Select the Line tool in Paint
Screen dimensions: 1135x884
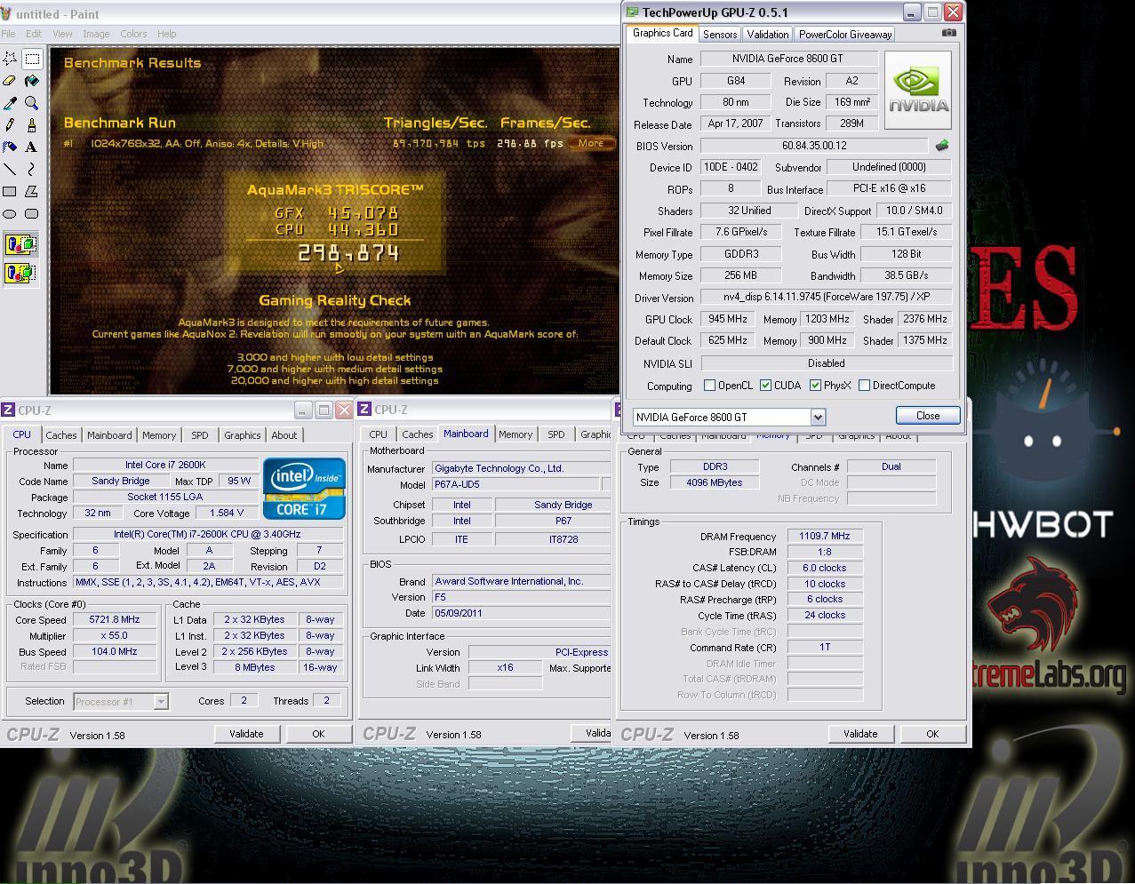10,169
